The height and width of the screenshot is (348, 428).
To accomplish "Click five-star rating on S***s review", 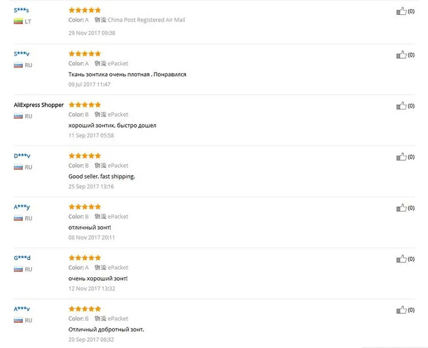I will tap(84, 10).
